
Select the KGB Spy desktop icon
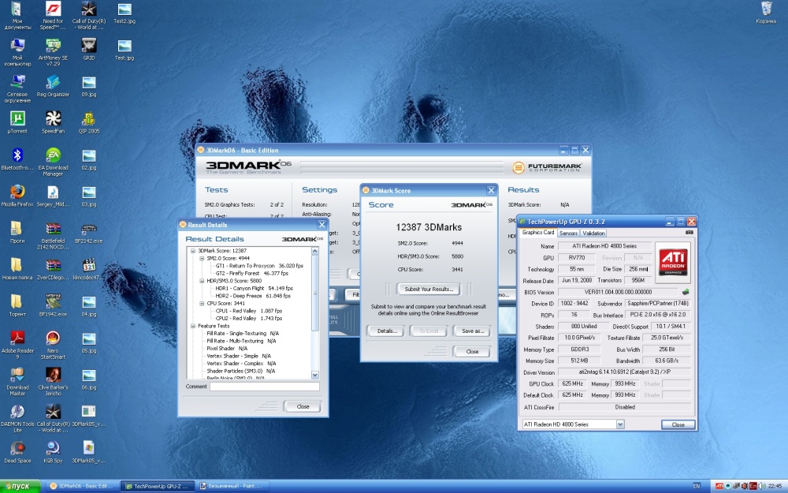54,452
